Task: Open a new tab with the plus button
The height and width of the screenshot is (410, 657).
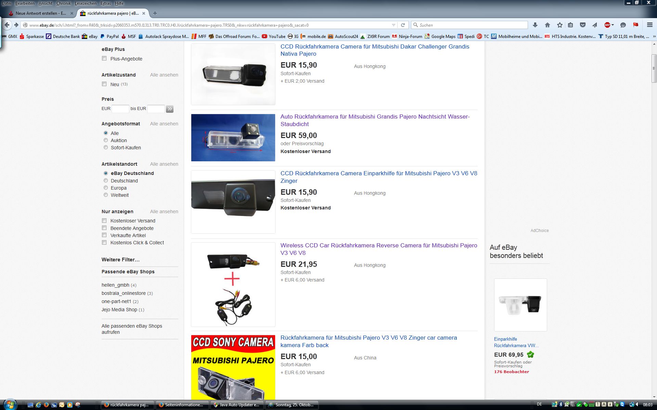Action: pyautogui.click(x=155, y=13)
